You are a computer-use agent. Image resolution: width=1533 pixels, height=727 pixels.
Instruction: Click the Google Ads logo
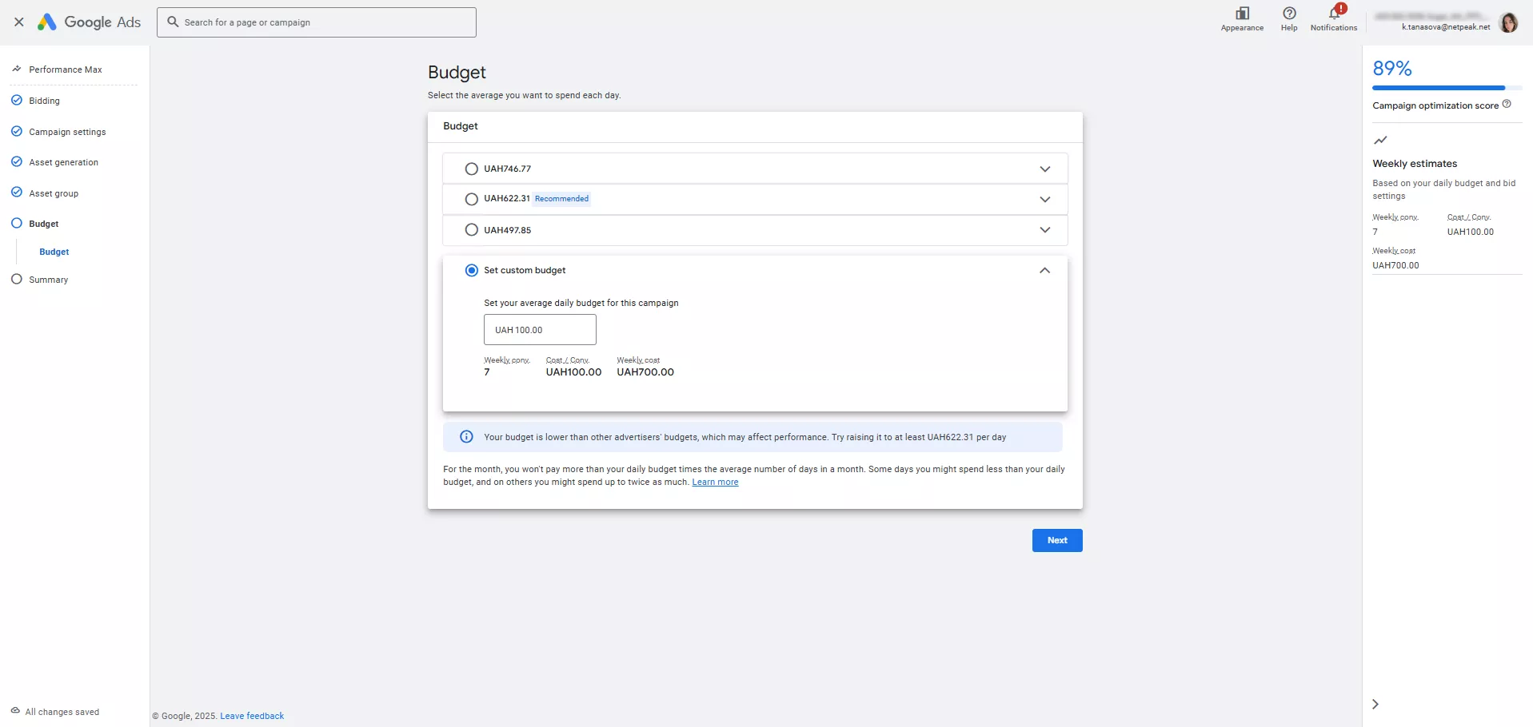(x=90, y=22)
